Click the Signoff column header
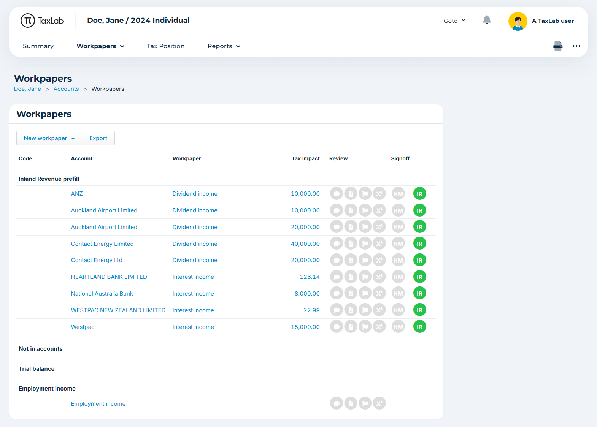Image resolution: width=597 pixels, height=427 pixels. point(400,158)
